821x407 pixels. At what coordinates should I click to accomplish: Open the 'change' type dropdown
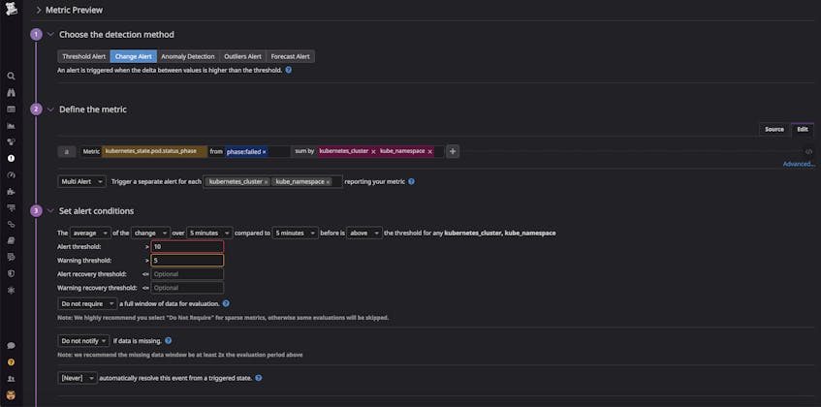pyautogui.click(x=151, y=233)
